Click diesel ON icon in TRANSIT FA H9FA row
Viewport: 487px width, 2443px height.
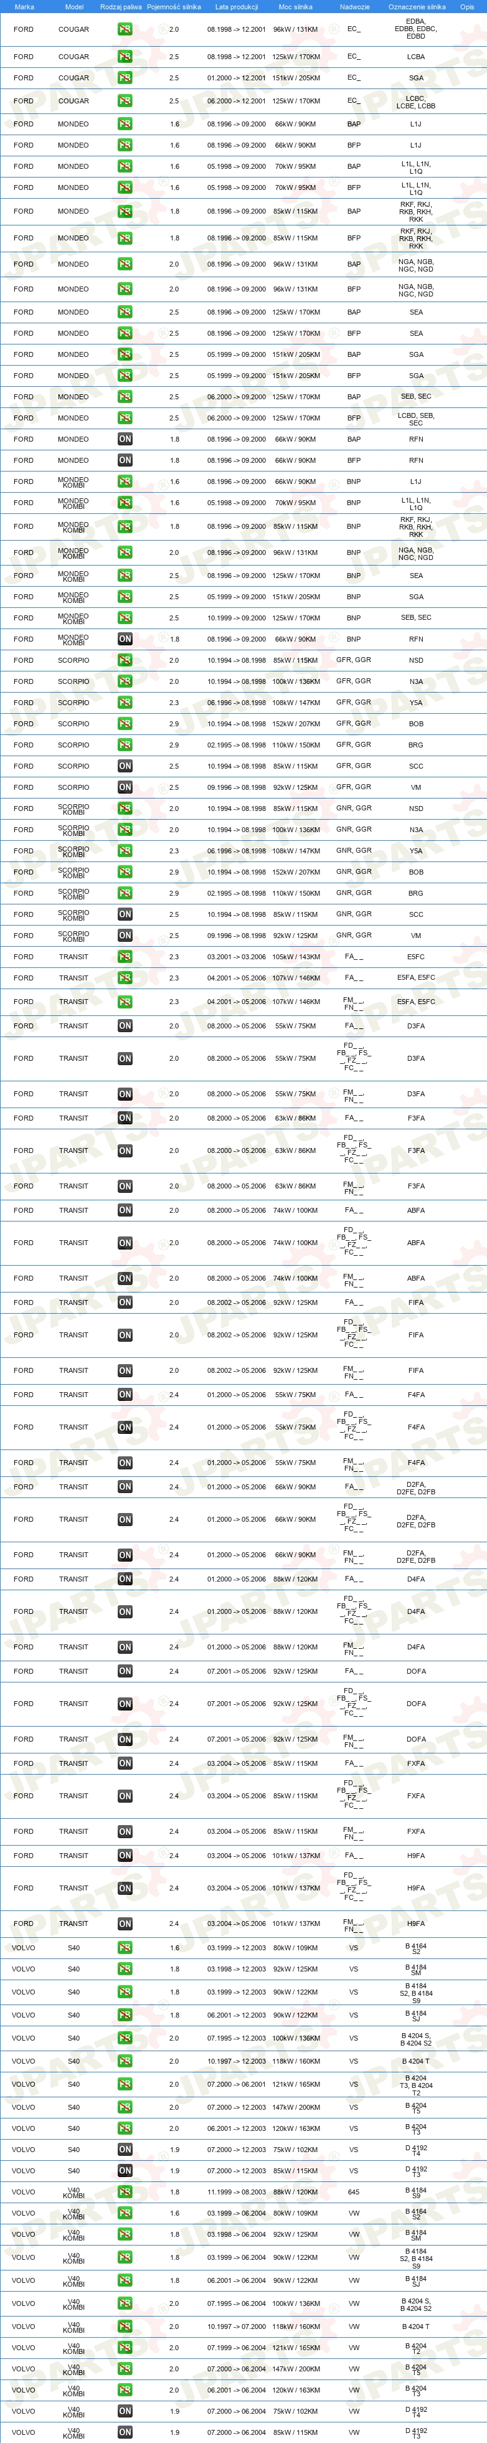[124, 1855]
